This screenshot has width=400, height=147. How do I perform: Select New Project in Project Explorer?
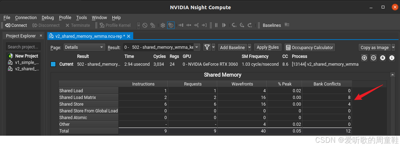pos(23,56)
